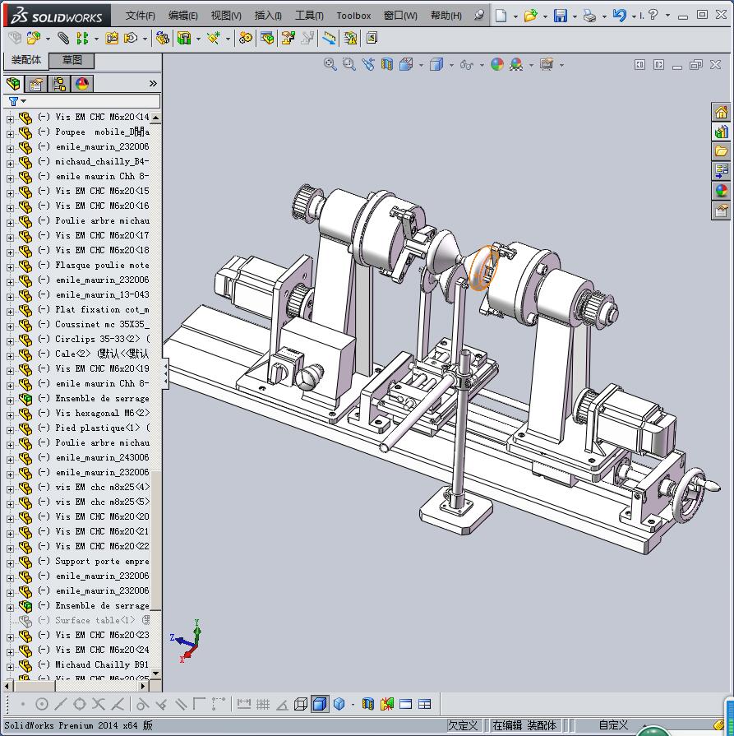The image size is (734, 736).
Task: Open the 插入(I) menu
Action: tap(268, 16)
